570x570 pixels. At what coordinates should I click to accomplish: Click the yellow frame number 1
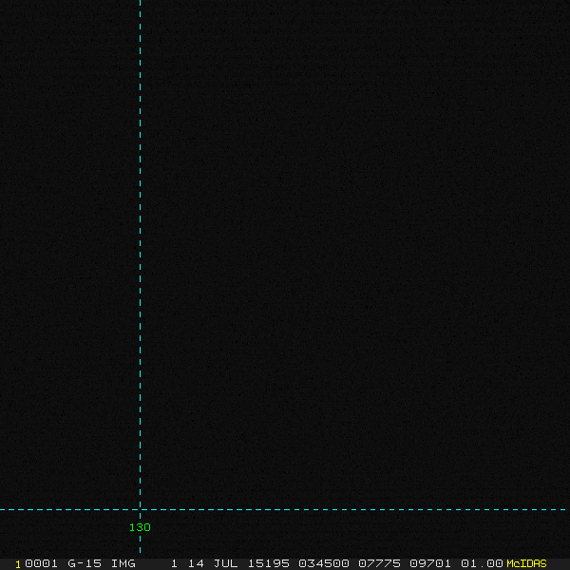point(18,564)
